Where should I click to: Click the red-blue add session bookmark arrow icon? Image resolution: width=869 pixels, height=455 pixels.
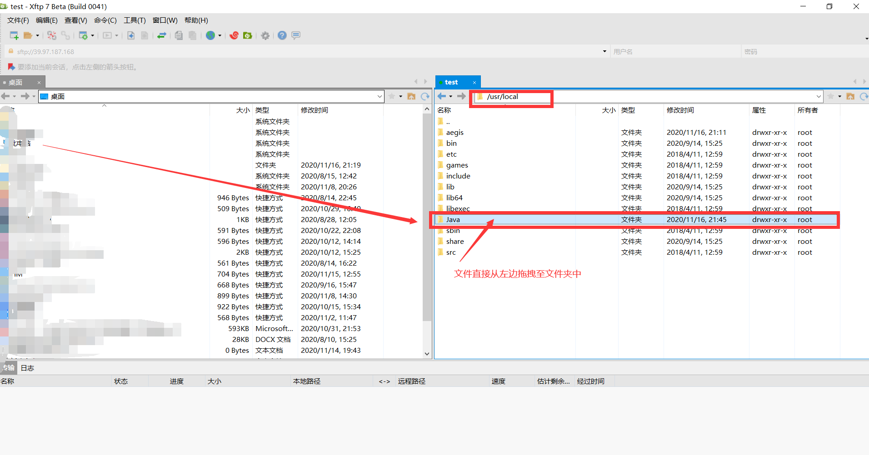point(12,67)
